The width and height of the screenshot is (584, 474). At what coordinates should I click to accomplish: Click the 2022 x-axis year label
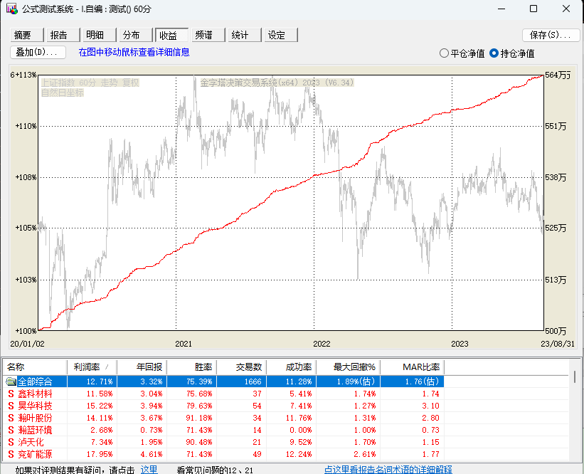pyautogui.click(x=322, y=344)
